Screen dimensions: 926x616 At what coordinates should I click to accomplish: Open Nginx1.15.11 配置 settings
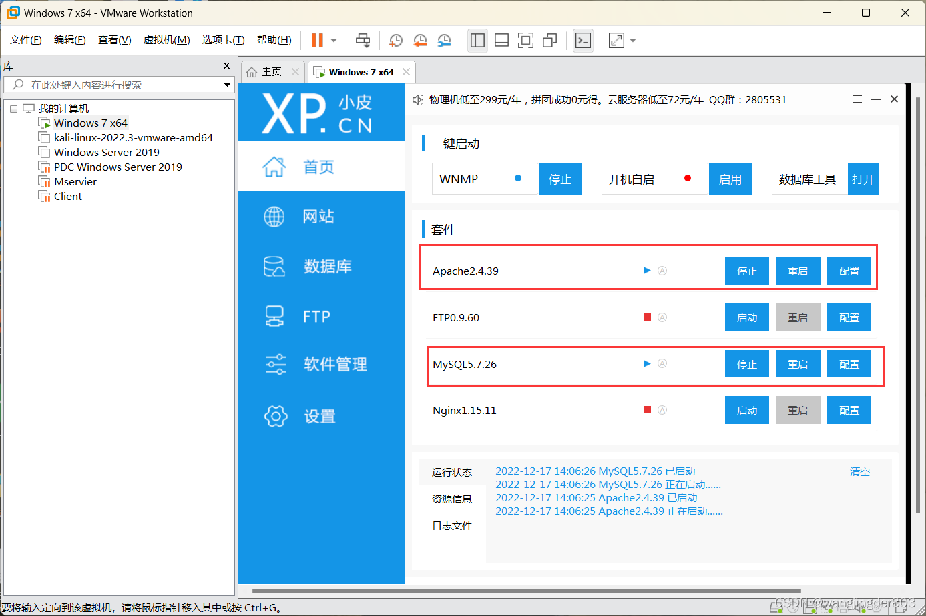click(849, 410)
